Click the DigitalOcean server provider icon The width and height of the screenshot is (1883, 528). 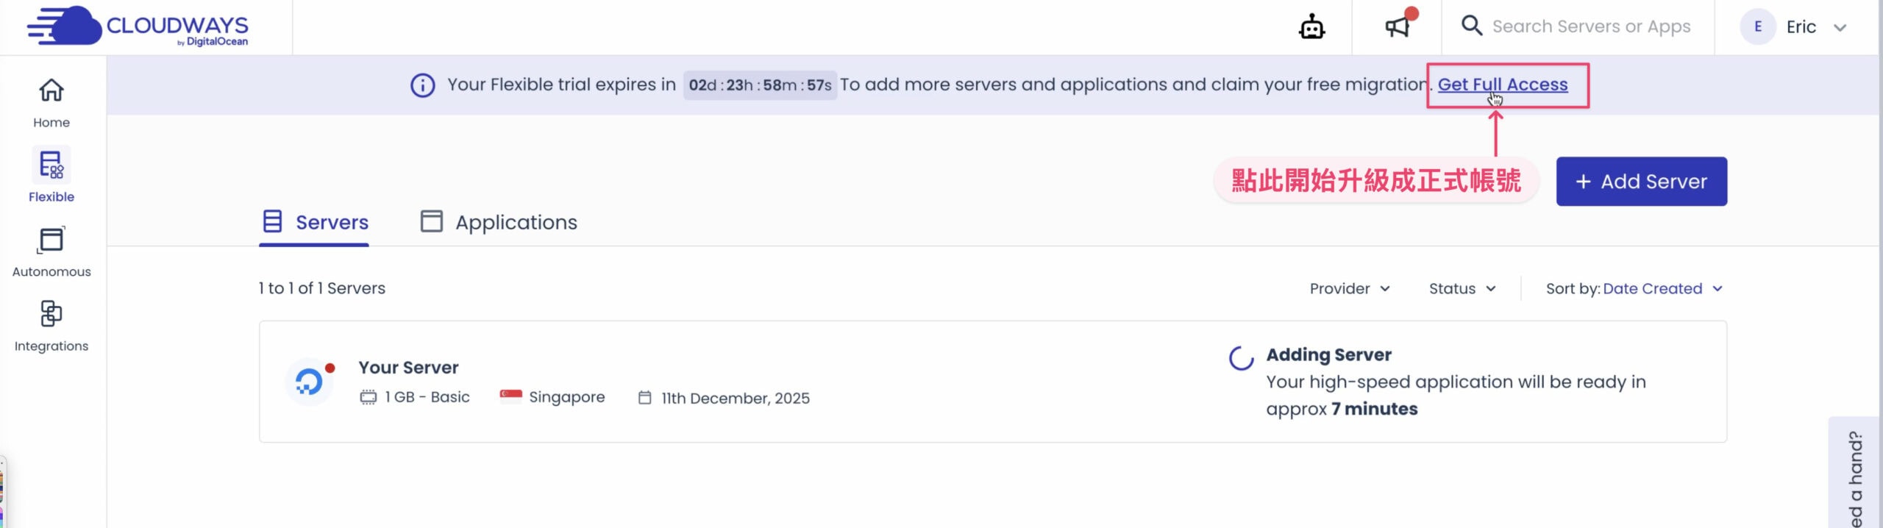(x=309, y=381)
